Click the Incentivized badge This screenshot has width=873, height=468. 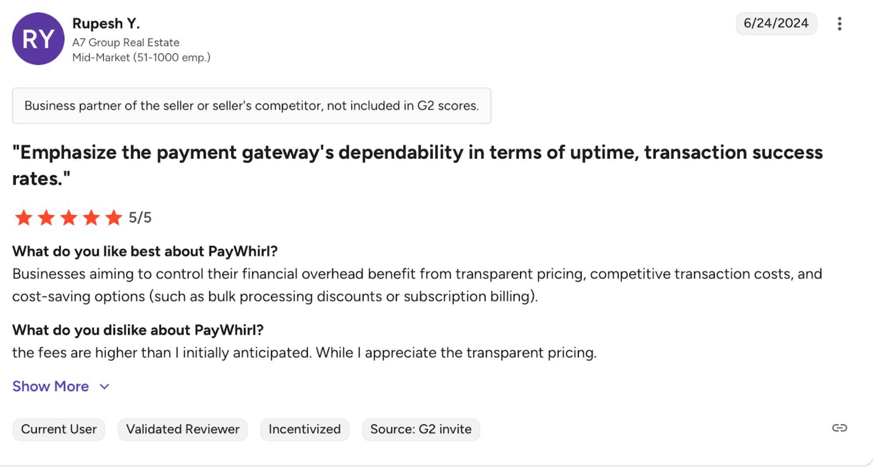click(x=305, y=429)
